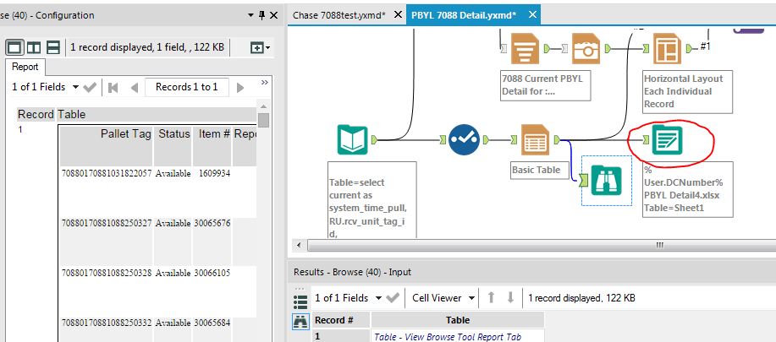Open new window dropdown in configuration pane
Screen dimensions: 776x342
tap(261, 48)
